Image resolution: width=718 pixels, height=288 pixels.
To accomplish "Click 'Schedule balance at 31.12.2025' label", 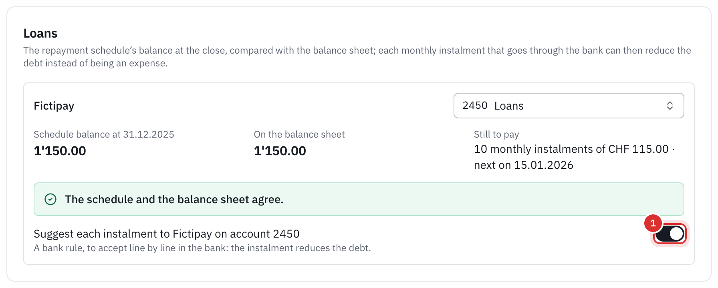I will click(104, 134).
